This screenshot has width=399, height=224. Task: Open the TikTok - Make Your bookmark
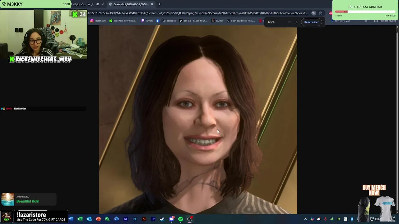click(x=193, y=21)
